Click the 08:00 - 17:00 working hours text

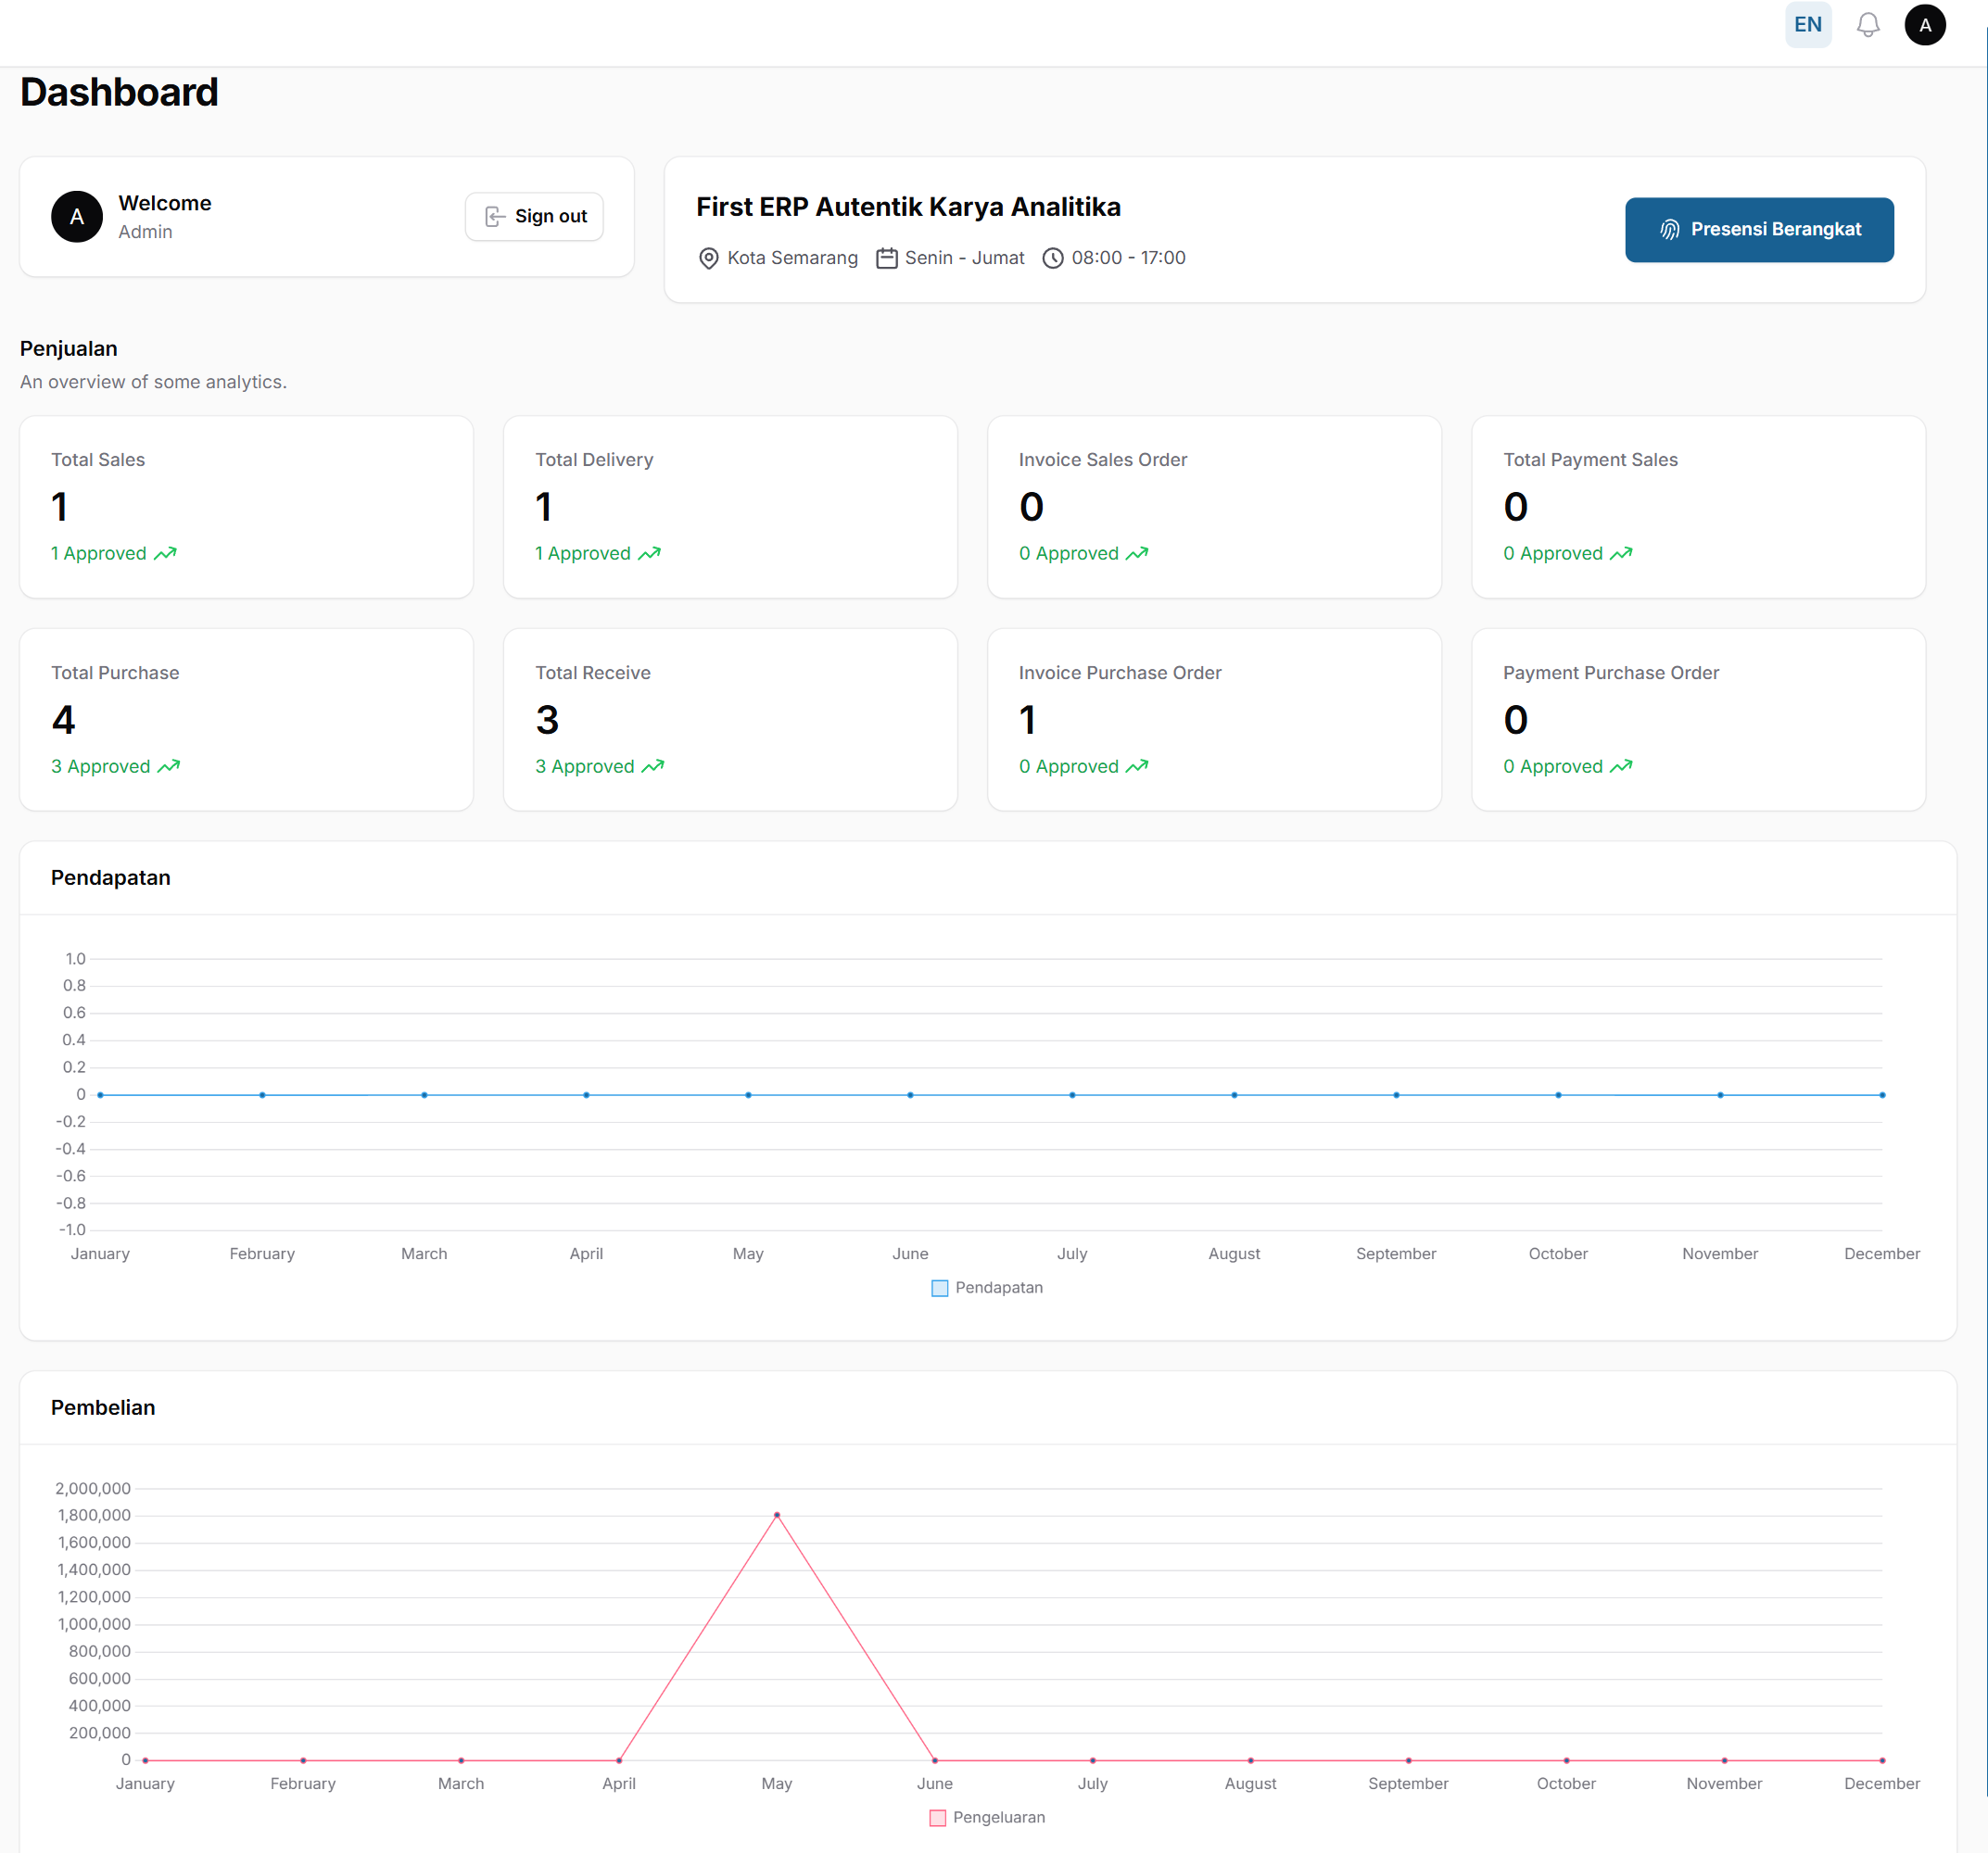(x=1128, y=258)
